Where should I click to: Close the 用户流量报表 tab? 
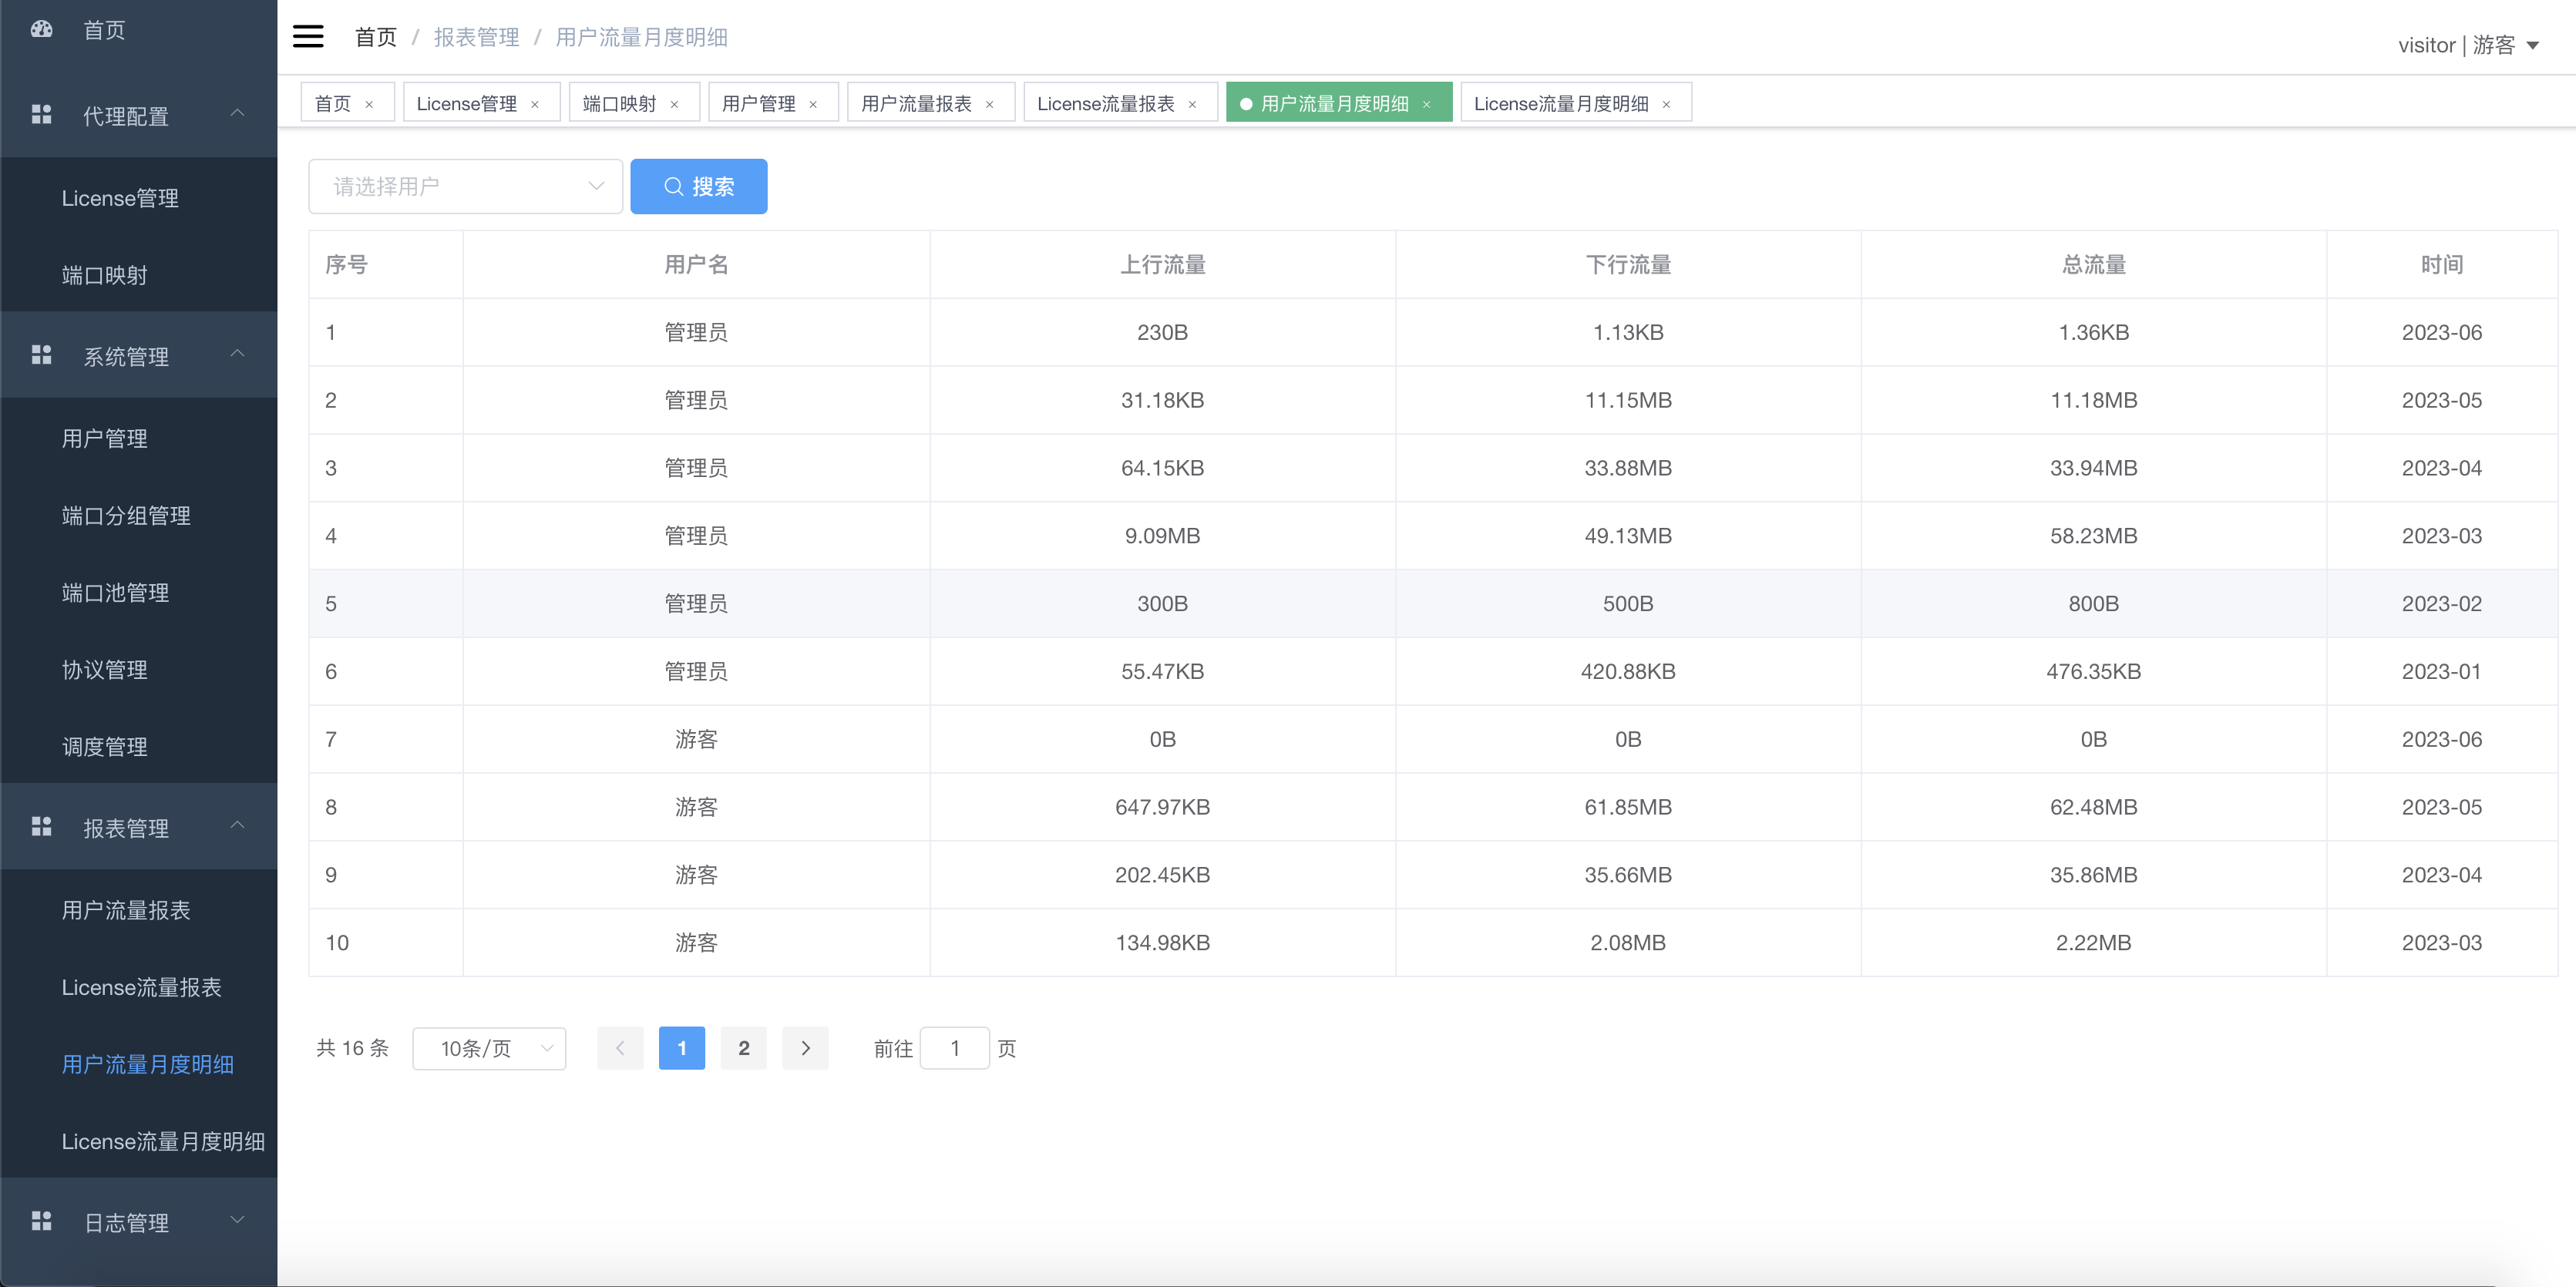point(990,104)
